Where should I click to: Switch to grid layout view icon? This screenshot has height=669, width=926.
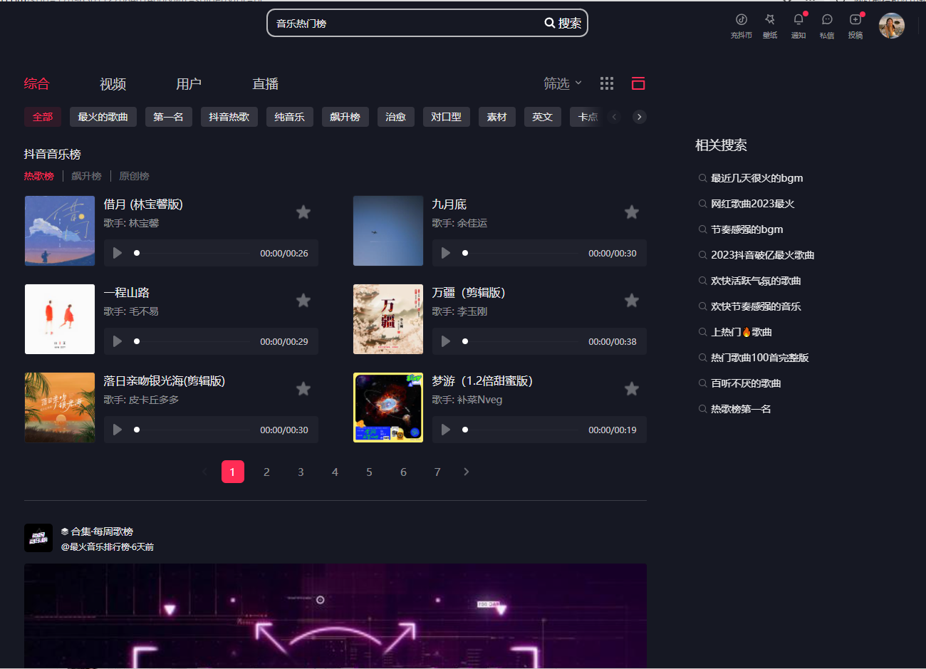coord(607,83)
